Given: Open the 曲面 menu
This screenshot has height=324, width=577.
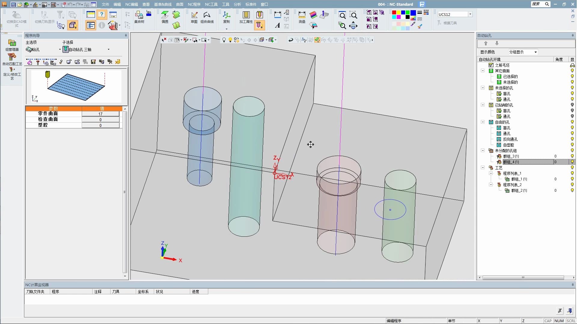Looking at the screenshot, I should click(179, 4).
